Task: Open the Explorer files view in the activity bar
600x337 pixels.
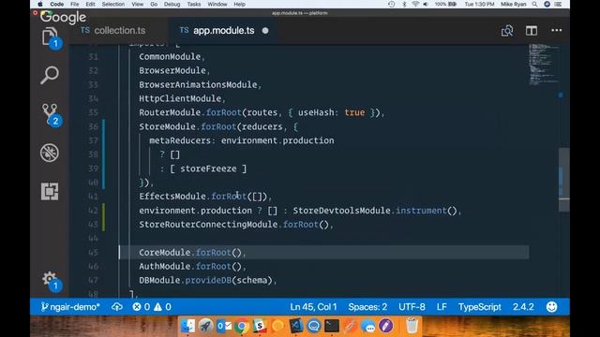Action: (x=50, y=37)
